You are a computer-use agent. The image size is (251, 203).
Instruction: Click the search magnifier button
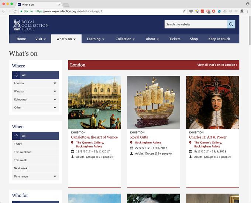[231, 24]
